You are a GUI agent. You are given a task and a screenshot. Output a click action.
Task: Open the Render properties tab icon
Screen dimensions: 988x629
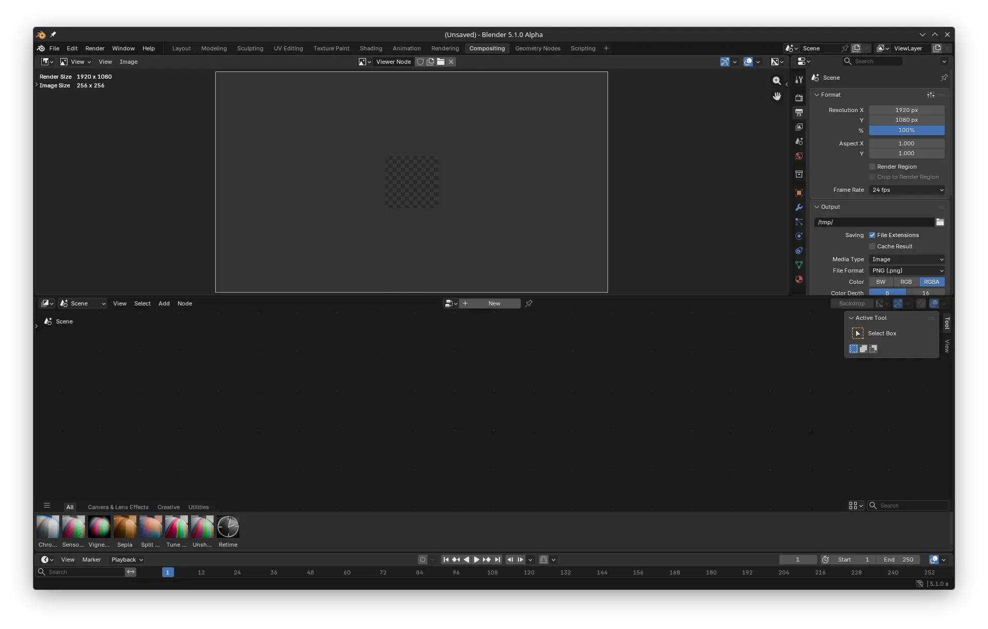[799, 98]
